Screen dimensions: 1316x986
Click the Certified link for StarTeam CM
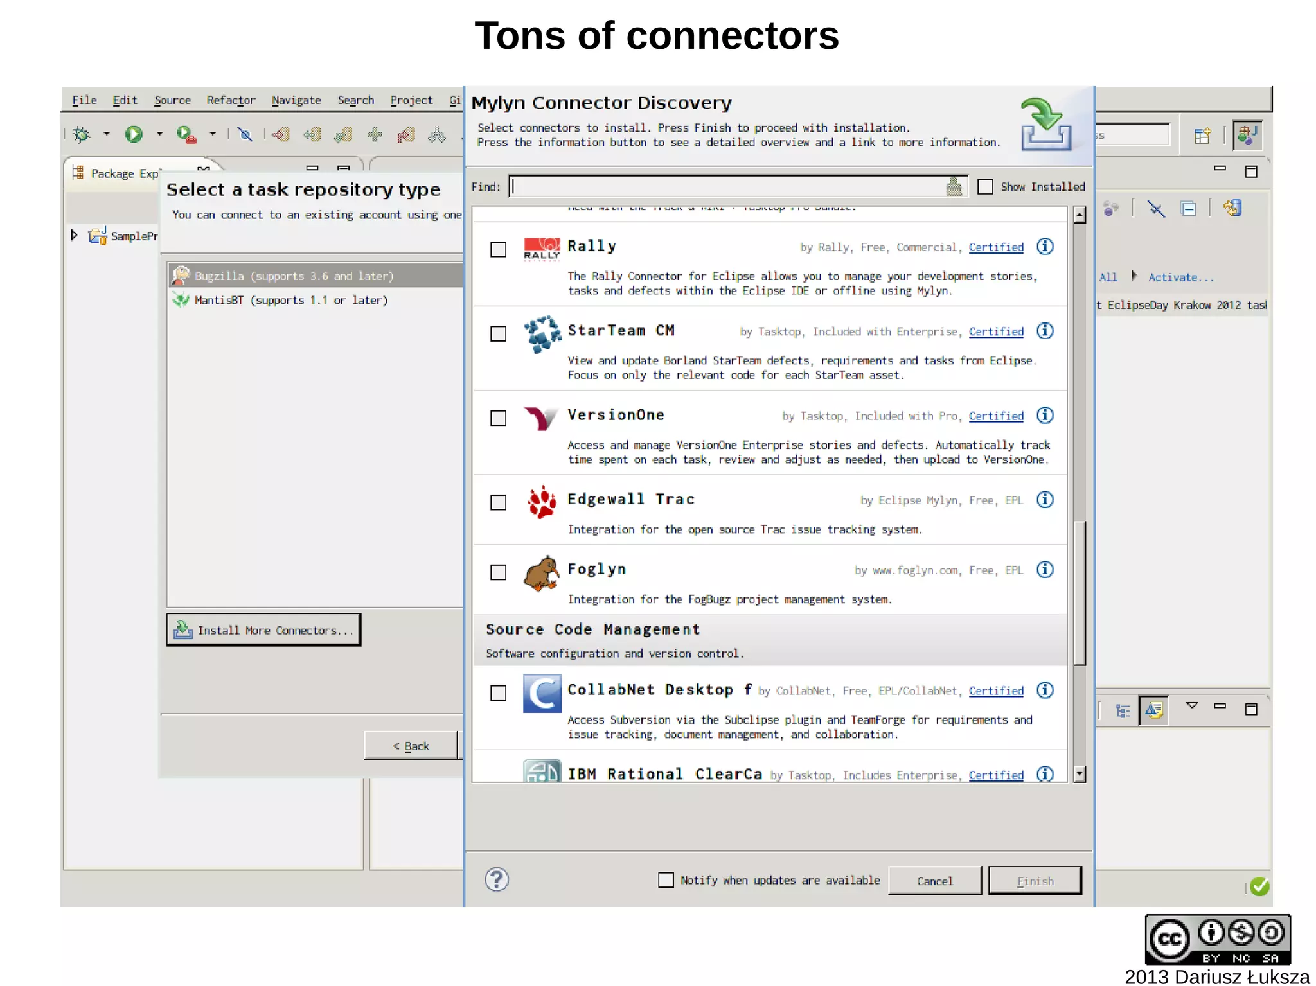995,332
